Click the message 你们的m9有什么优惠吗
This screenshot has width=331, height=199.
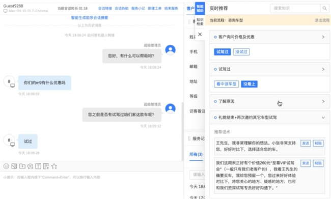click(44, 83)
